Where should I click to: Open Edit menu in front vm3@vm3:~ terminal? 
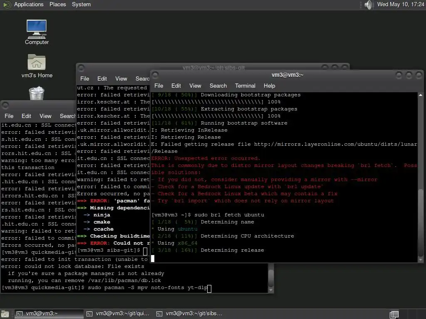176,86
